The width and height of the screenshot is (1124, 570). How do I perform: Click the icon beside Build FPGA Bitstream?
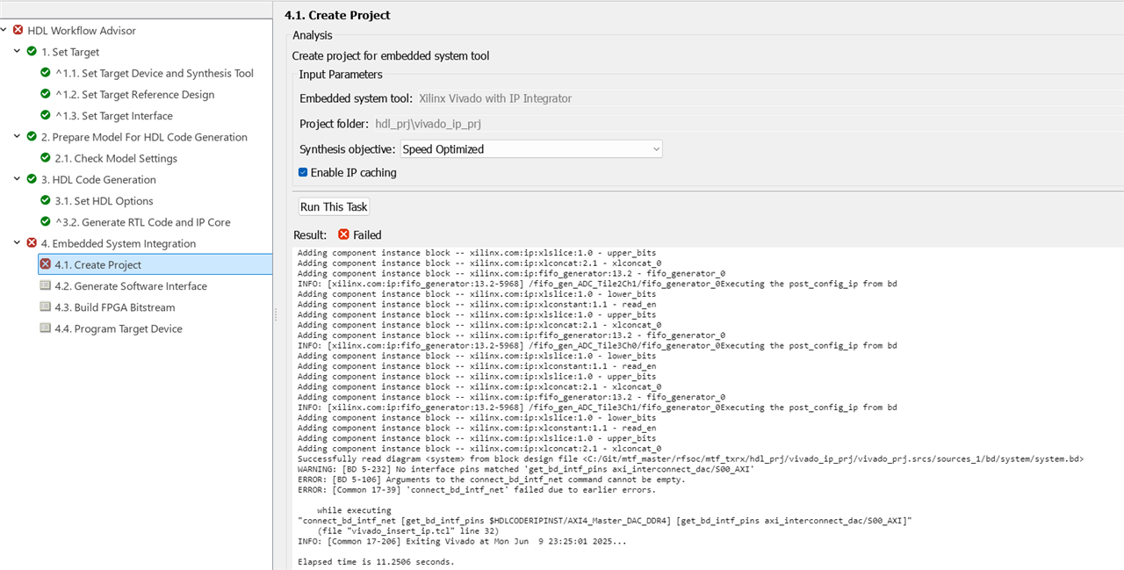46,307
